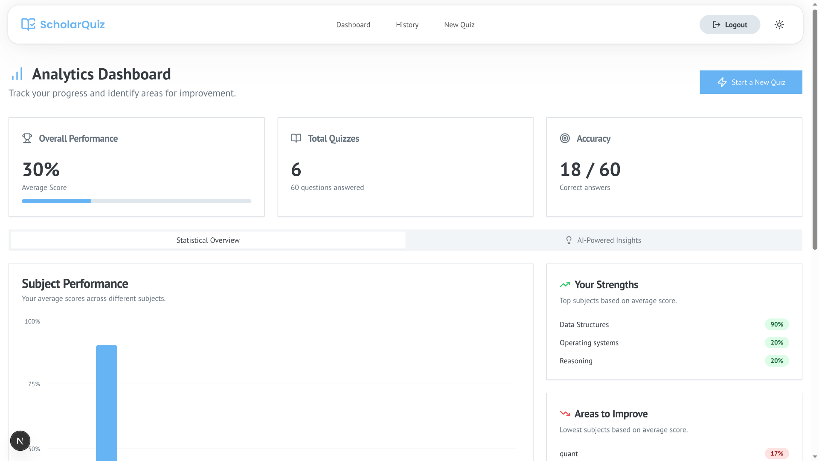Click the page vertical scrollbar
Screen dimensions: 819x461
pyautogui.click(x=815, y=128)
